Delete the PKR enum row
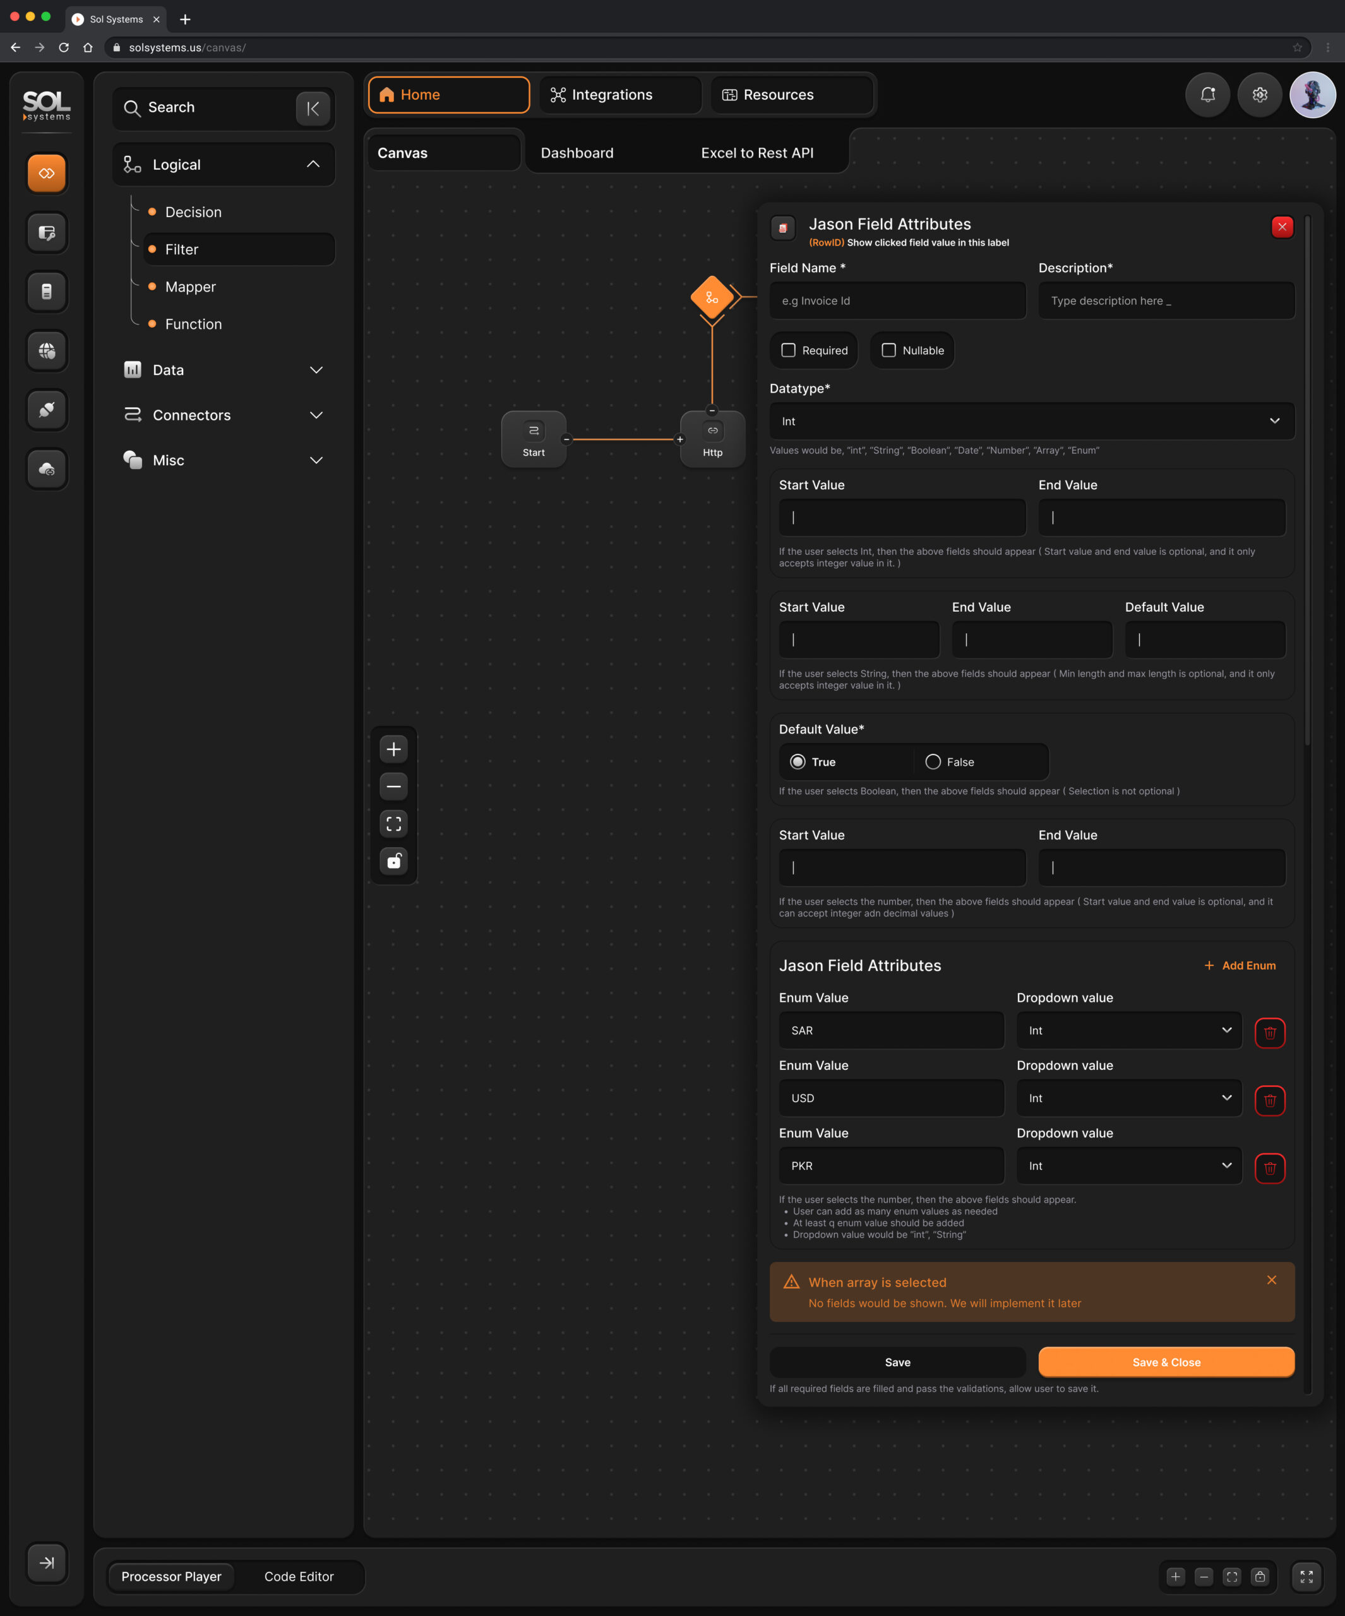This screenshot has width=1345, height=1616. [1270, 1168]
